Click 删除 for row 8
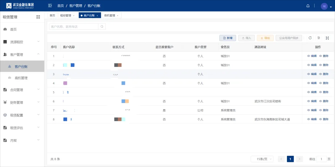This screenshot has height=167, width=335. click(324, 119)
